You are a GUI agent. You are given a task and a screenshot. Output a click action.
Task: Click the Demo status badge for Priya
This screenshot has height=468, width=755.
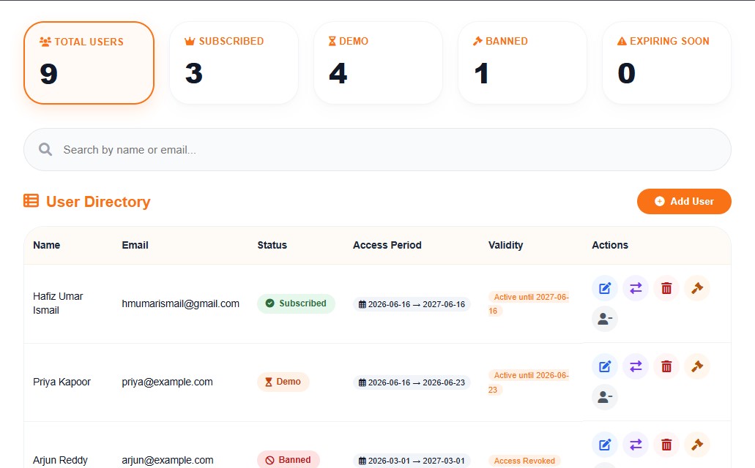coord(283,382)
